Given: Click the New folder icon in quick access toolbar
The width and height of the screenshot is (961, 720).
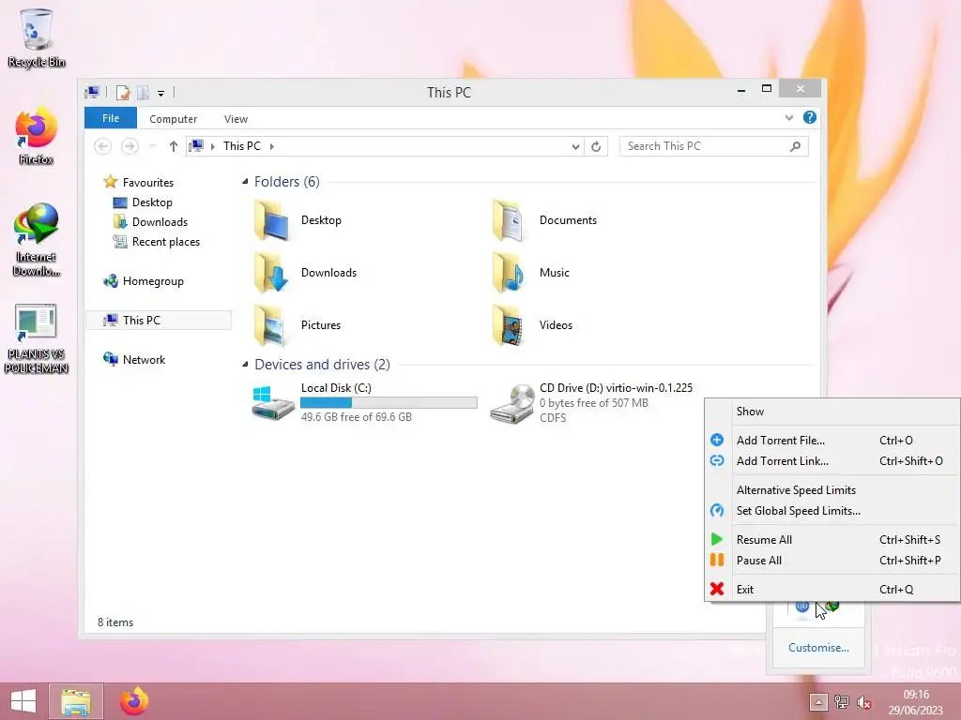Looking at the screenshot, I should 143,93.
